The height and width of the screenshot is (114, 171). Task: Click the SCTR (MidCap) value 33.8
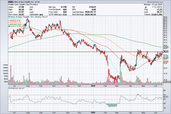[65, 14]
